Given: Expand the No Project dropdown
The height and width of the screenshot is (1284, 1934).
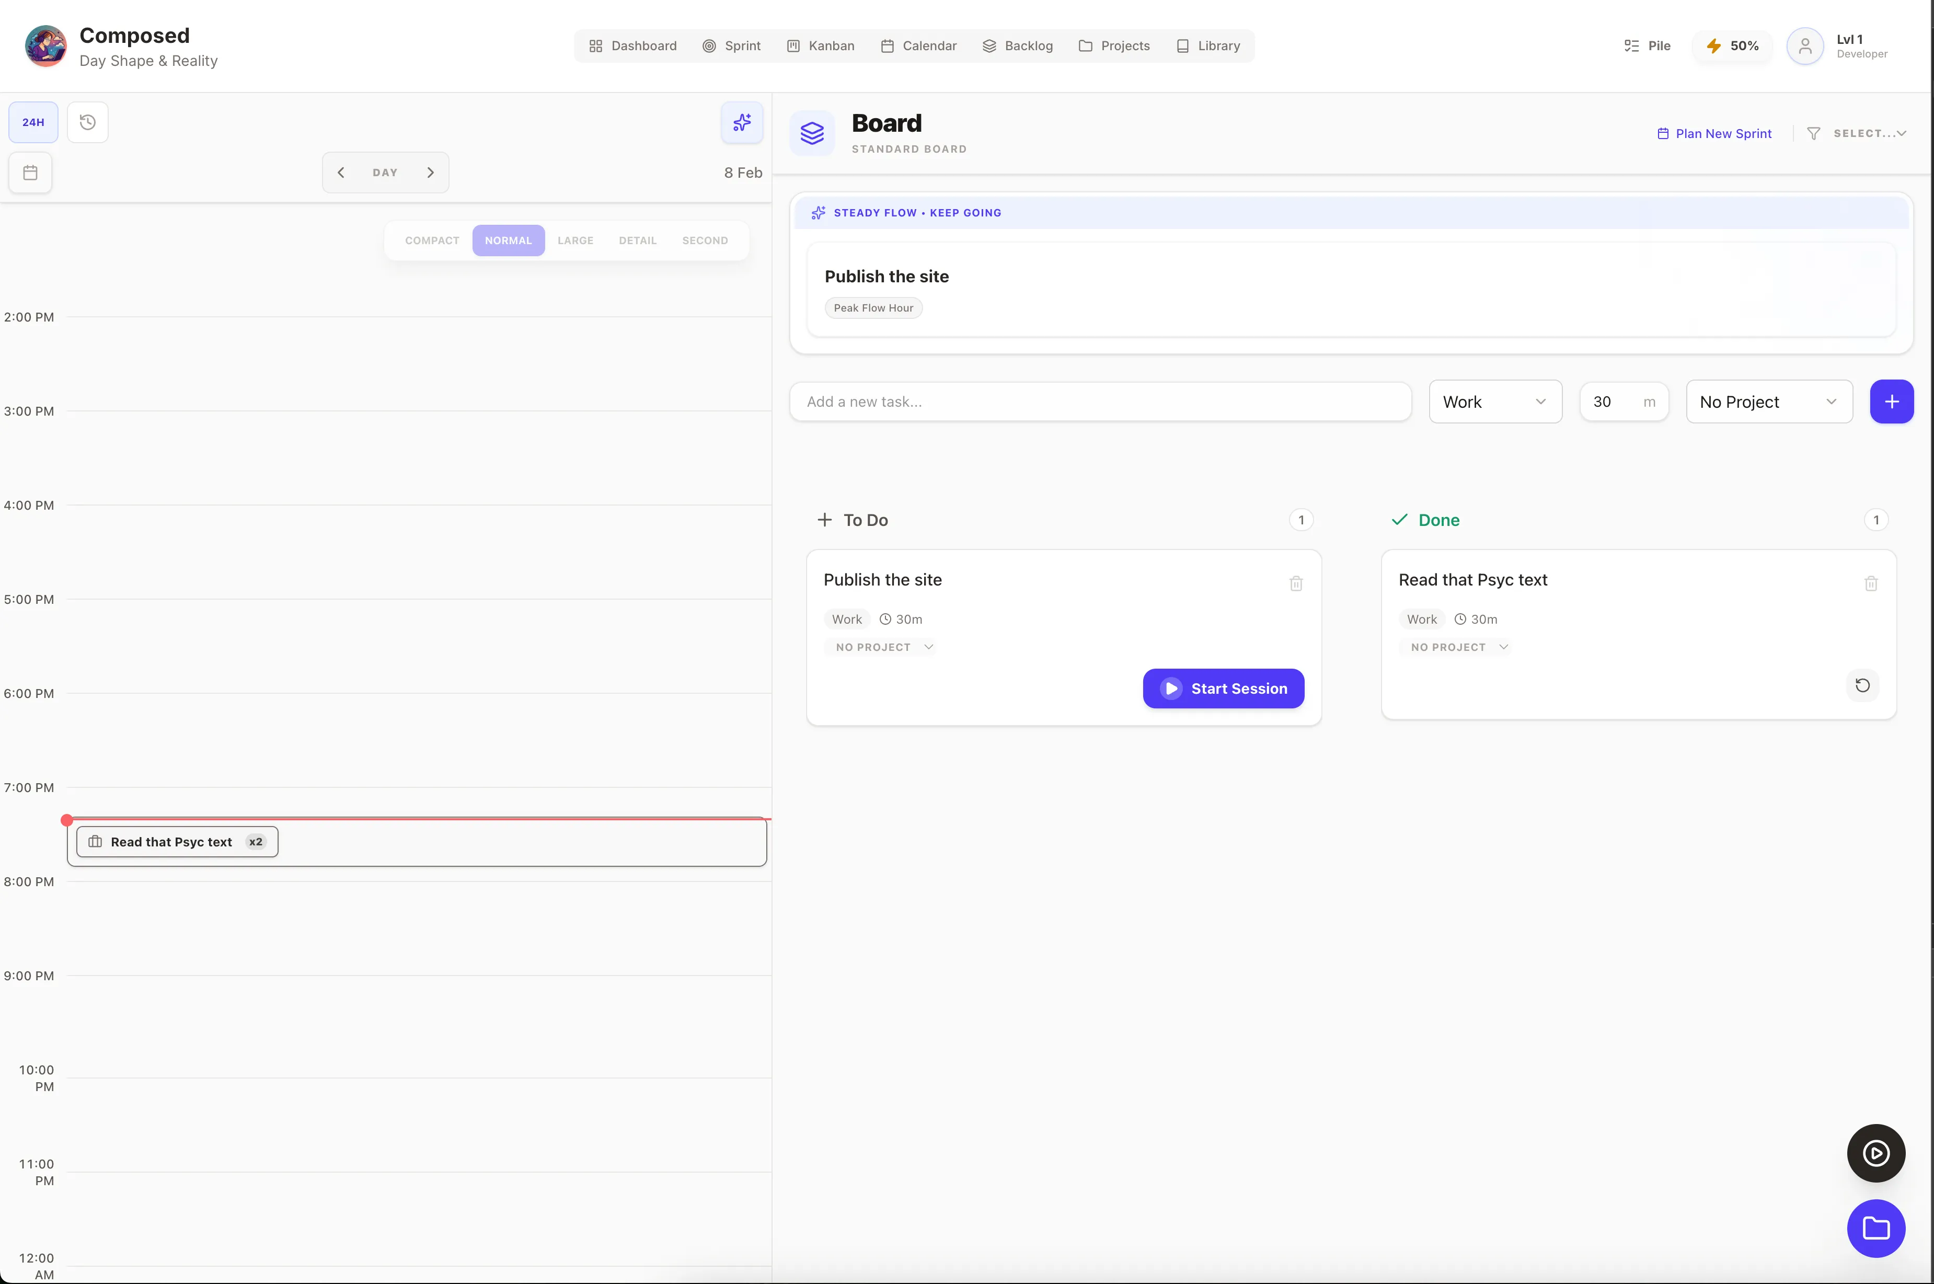Looking at the screenshot, I should 1769,402.
